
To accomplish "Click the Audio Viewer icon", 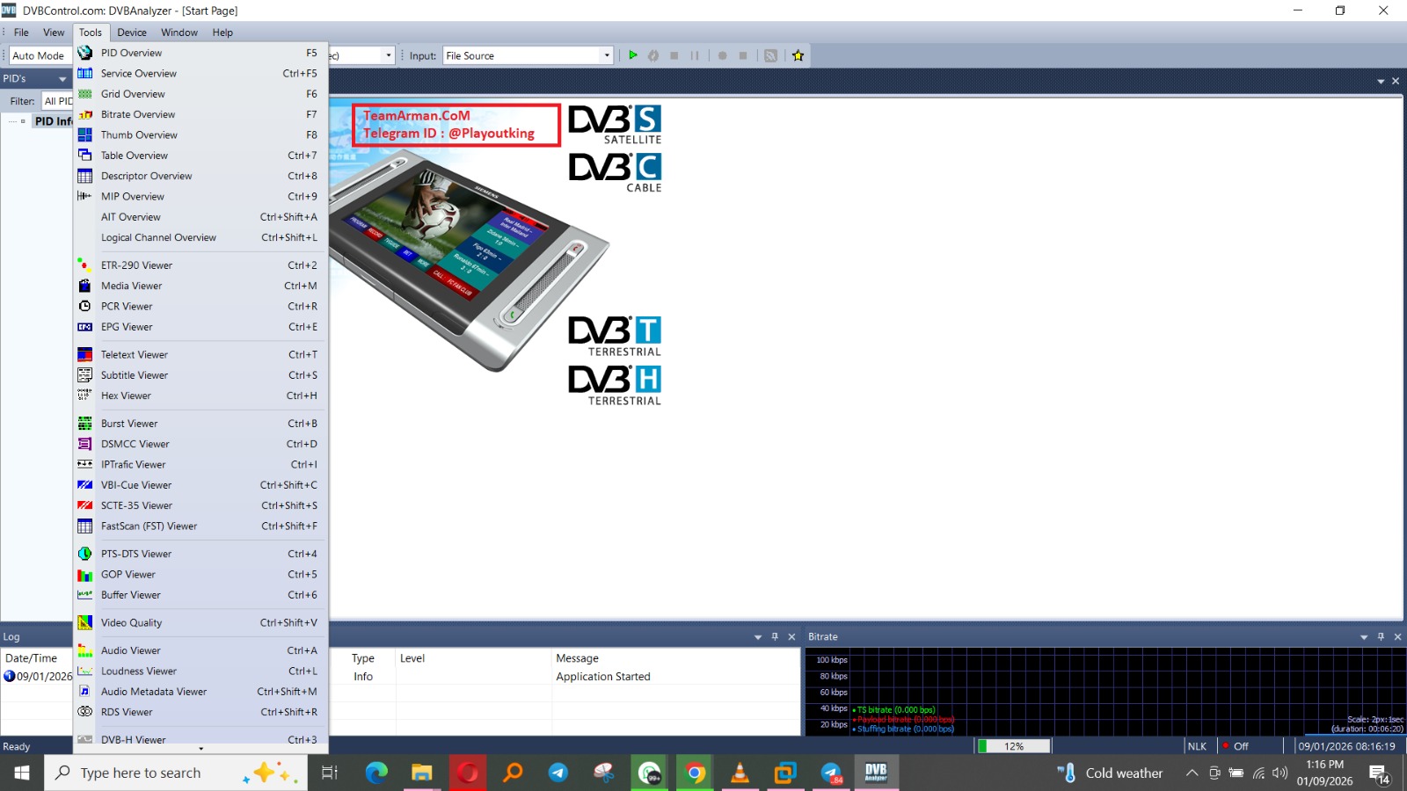I will [x=85, y=650].
